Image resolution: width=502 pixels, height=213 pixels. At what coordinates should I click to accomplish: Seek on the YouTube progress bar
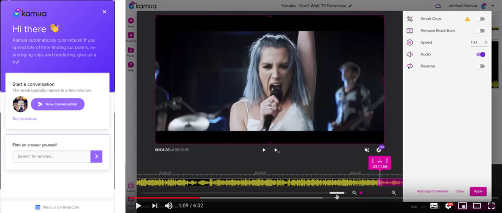click(314, 198)
